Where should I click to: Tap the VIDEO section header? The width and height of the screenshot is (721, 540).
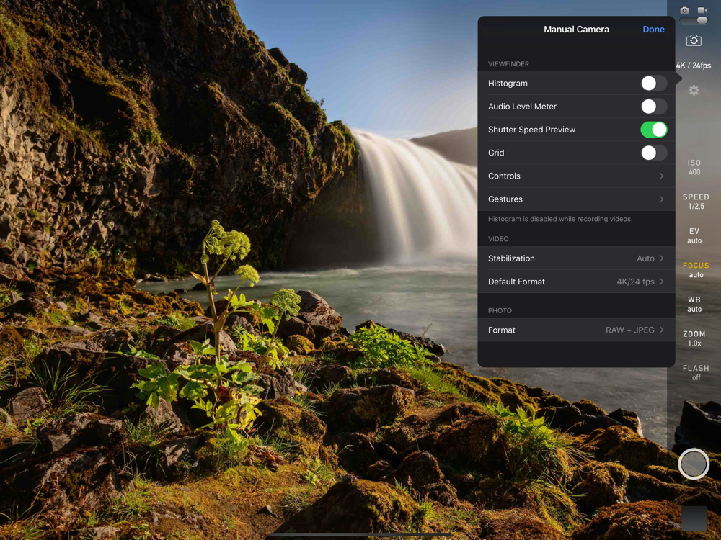tap(498, 239)
